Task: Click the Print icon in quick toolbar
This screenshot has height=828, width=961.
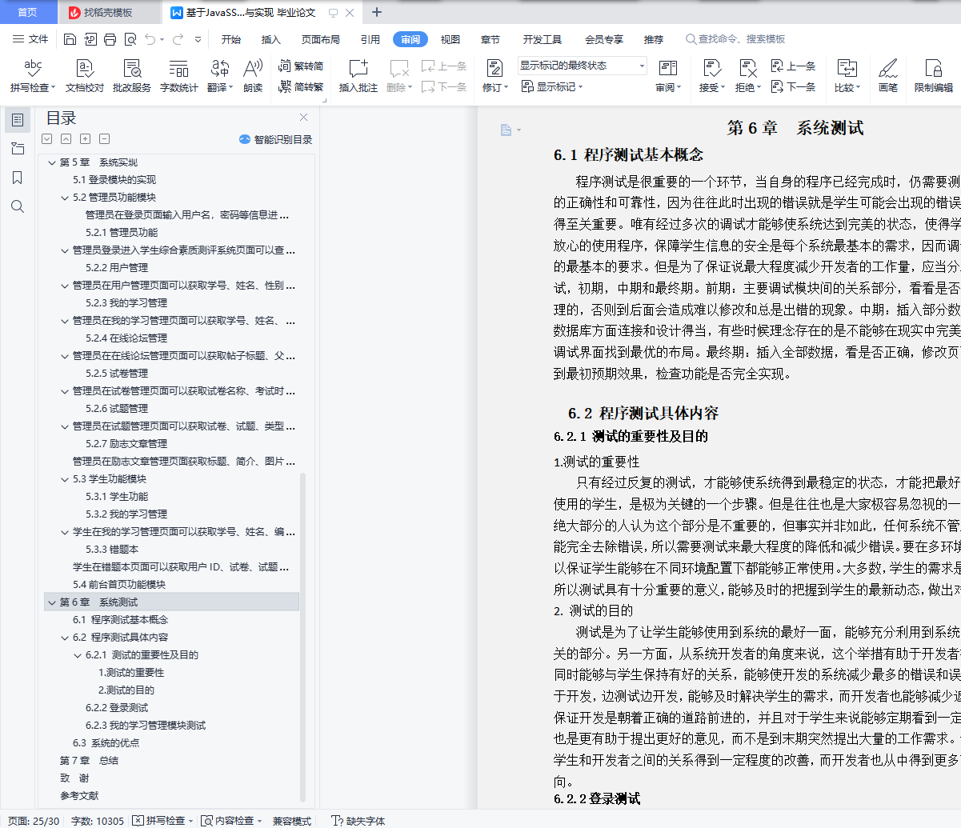Action: coord(110,39)
